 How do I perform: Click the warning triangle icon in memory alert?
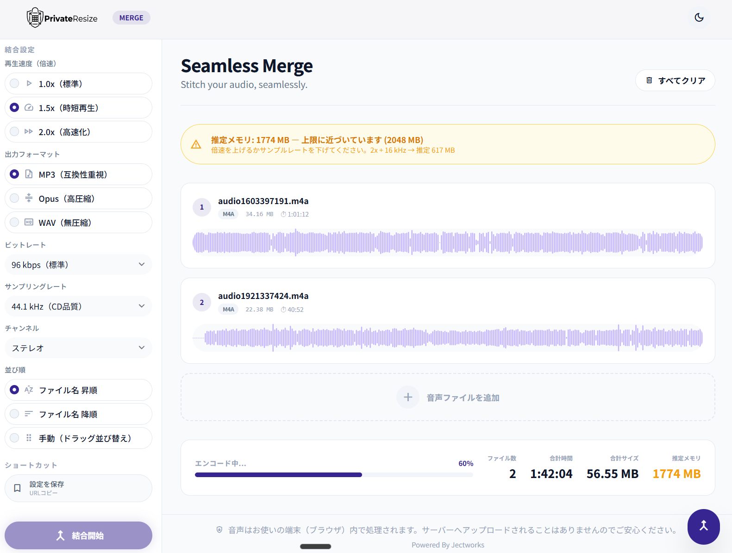196,144
